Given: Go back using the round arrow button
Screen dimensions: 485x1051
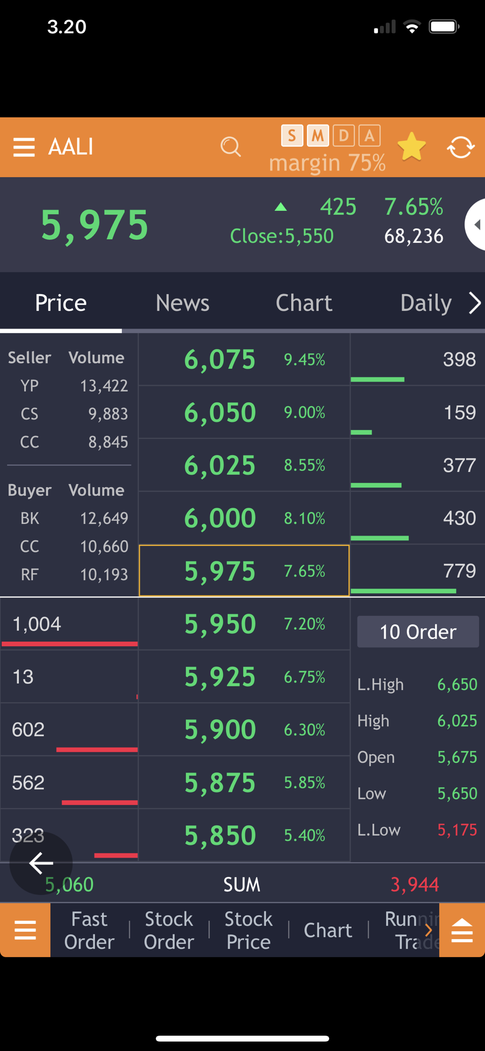Looking at the screenshot, I should coord(41,863).
